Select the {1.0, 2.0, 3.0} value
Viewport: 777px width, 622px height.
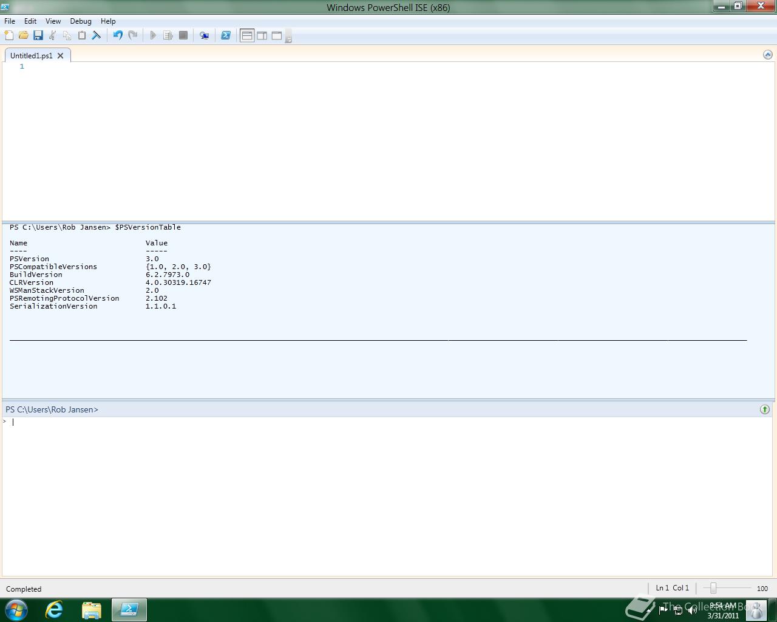178,267
